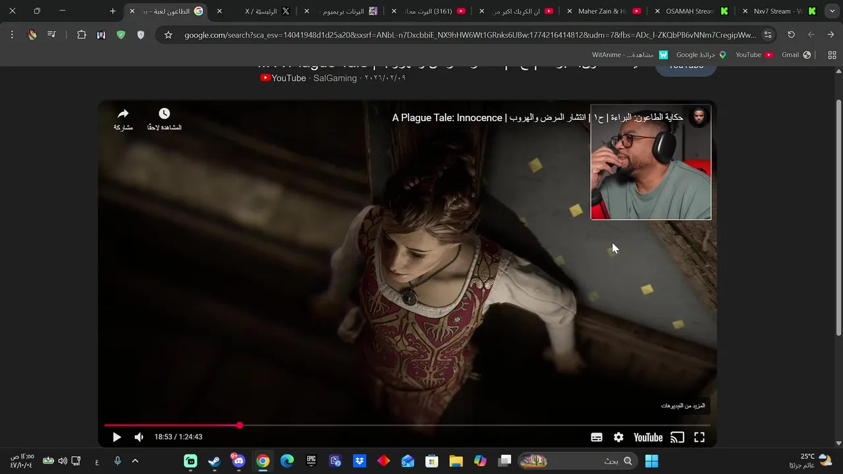This screenshot has width=843, height=474.
Task: Click the more videos label in the player
Action: (683, 406)
